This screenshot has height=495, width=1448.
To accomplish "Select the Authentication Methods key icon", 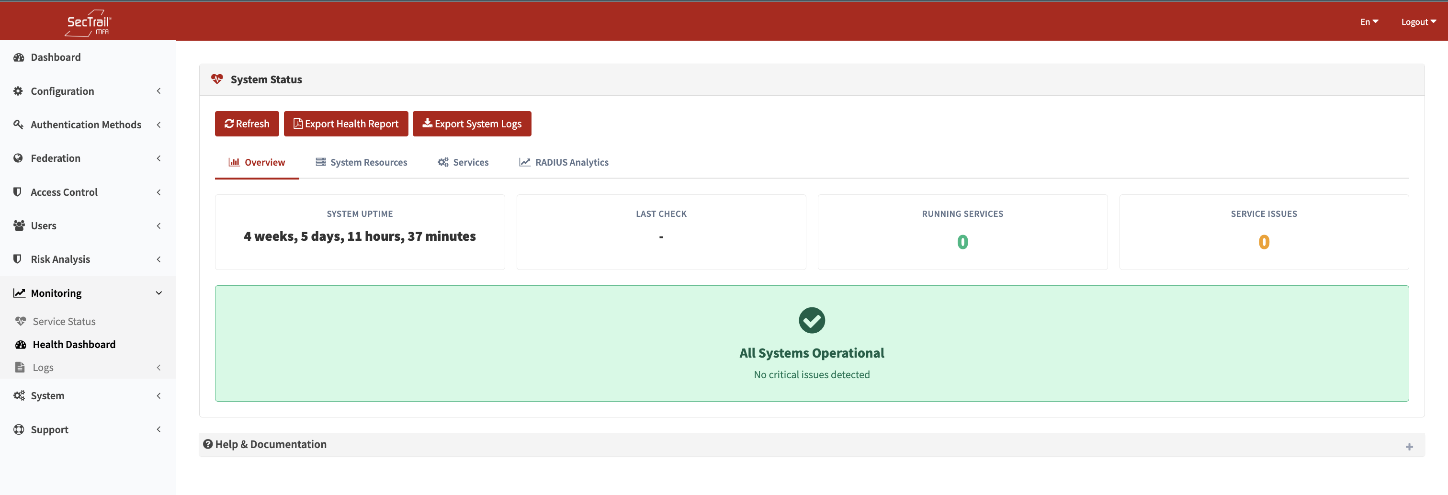I will [x=19, y=124].
